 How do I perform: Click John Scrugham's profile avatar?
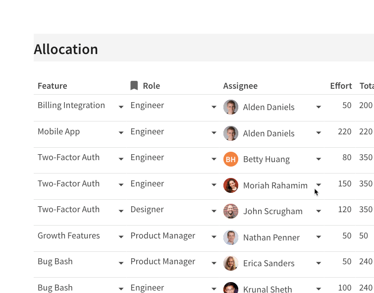[231, 211]
